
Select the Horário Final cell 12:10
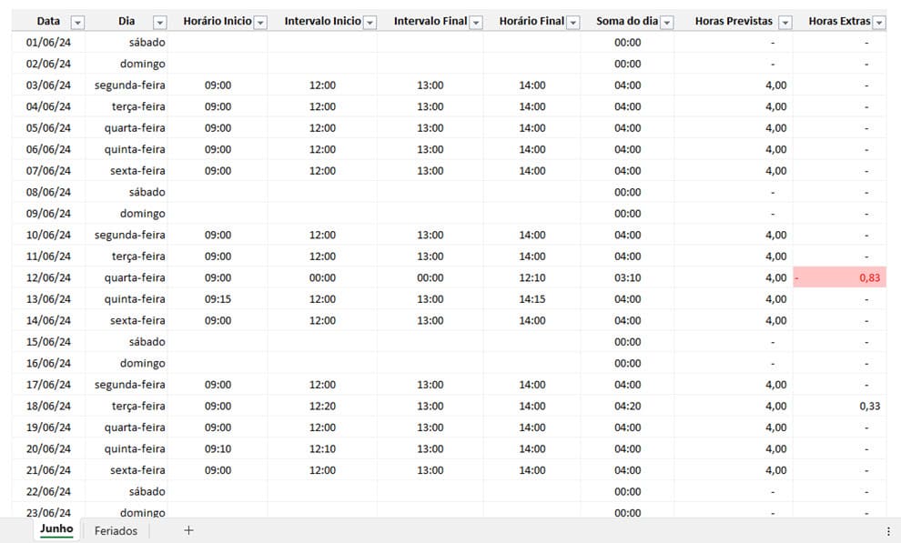point(532,277)
